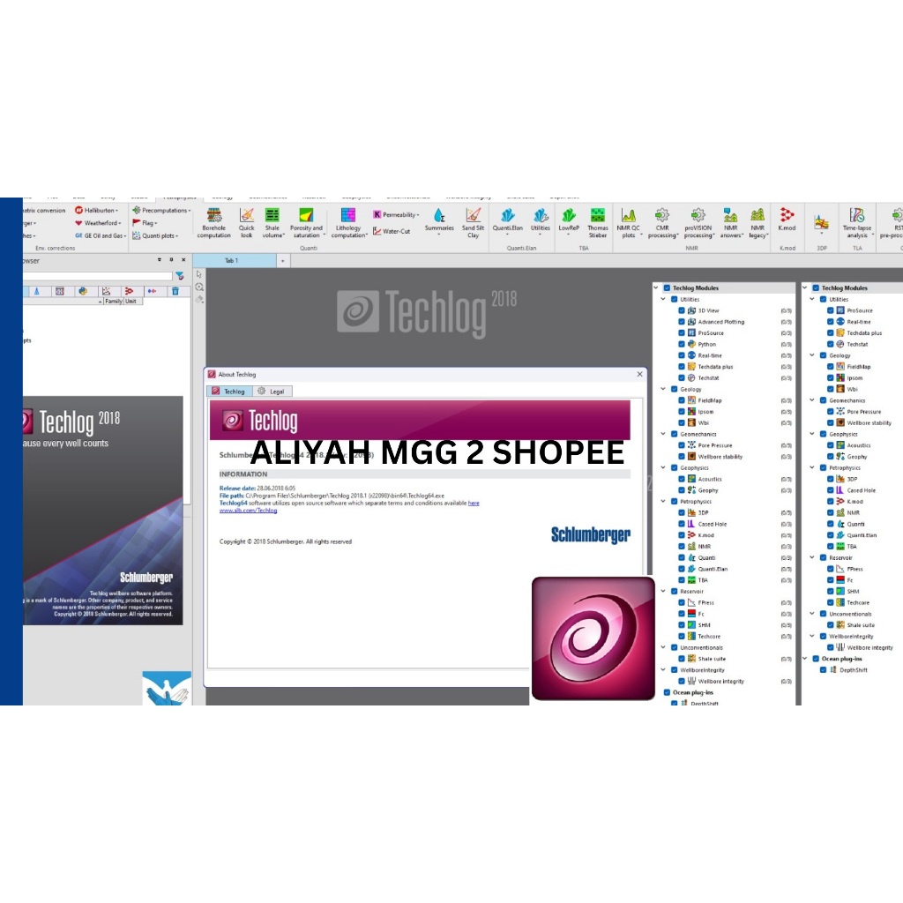This screenshot has width=903, height=903.
Task: Toggle the 3D View module checkbox
Action: coord(682,310)
